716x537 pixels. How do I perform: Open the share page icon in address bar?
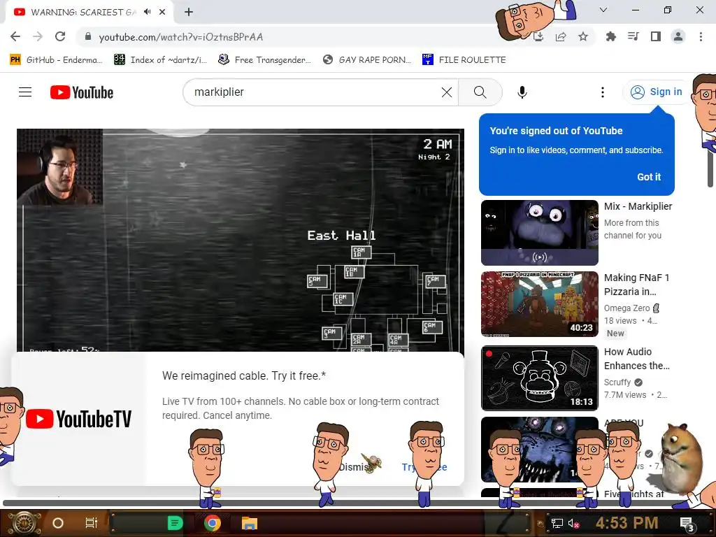click(561, 36)
